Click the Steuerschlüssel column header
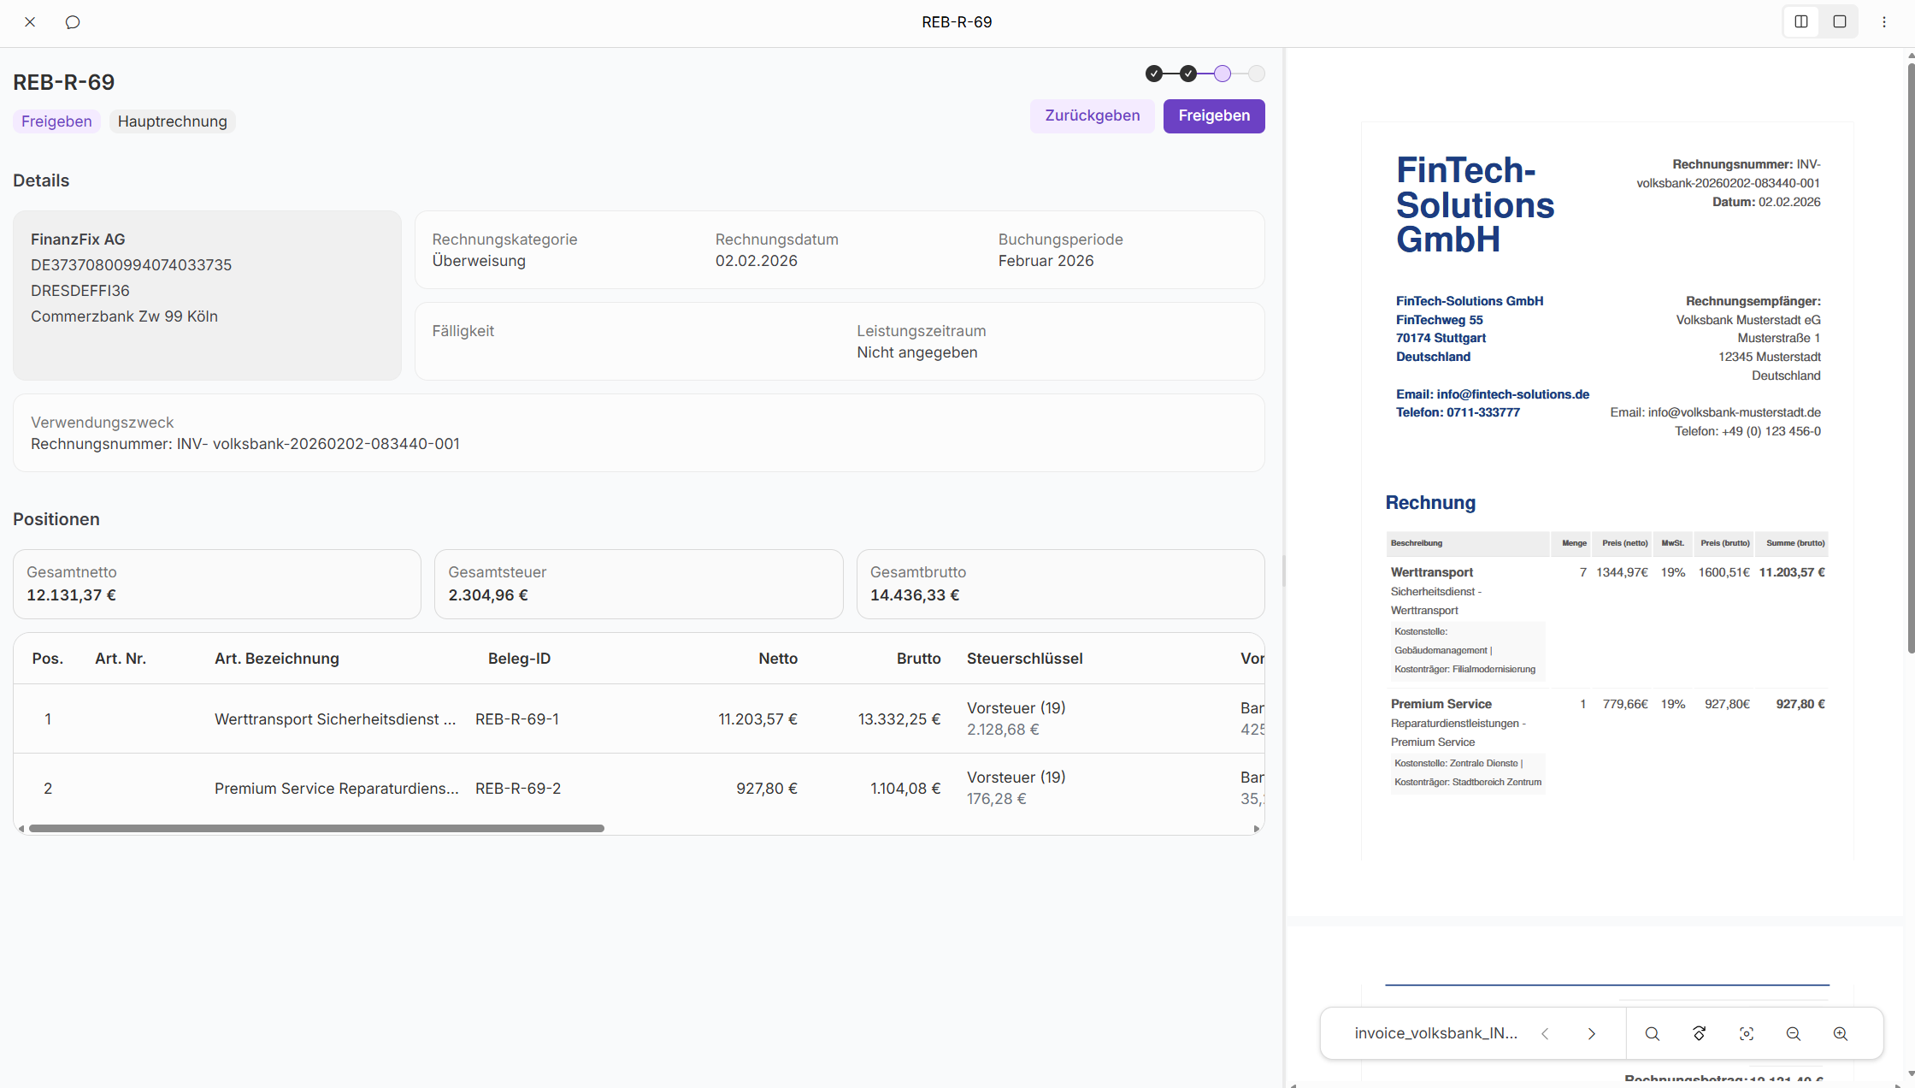Viewport: 1915px width, 1088px height. coord(1024,659)
